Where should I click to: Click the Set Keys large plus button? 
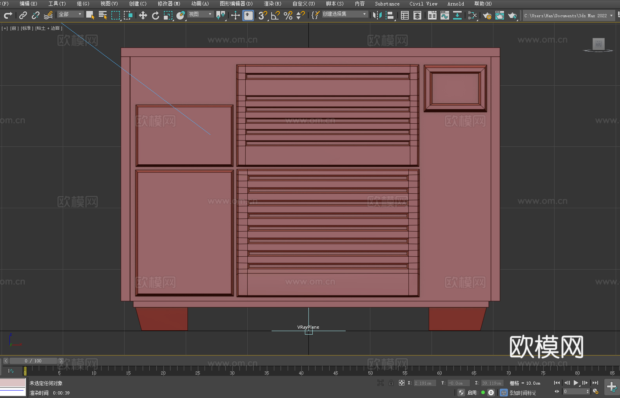point(612,387)
